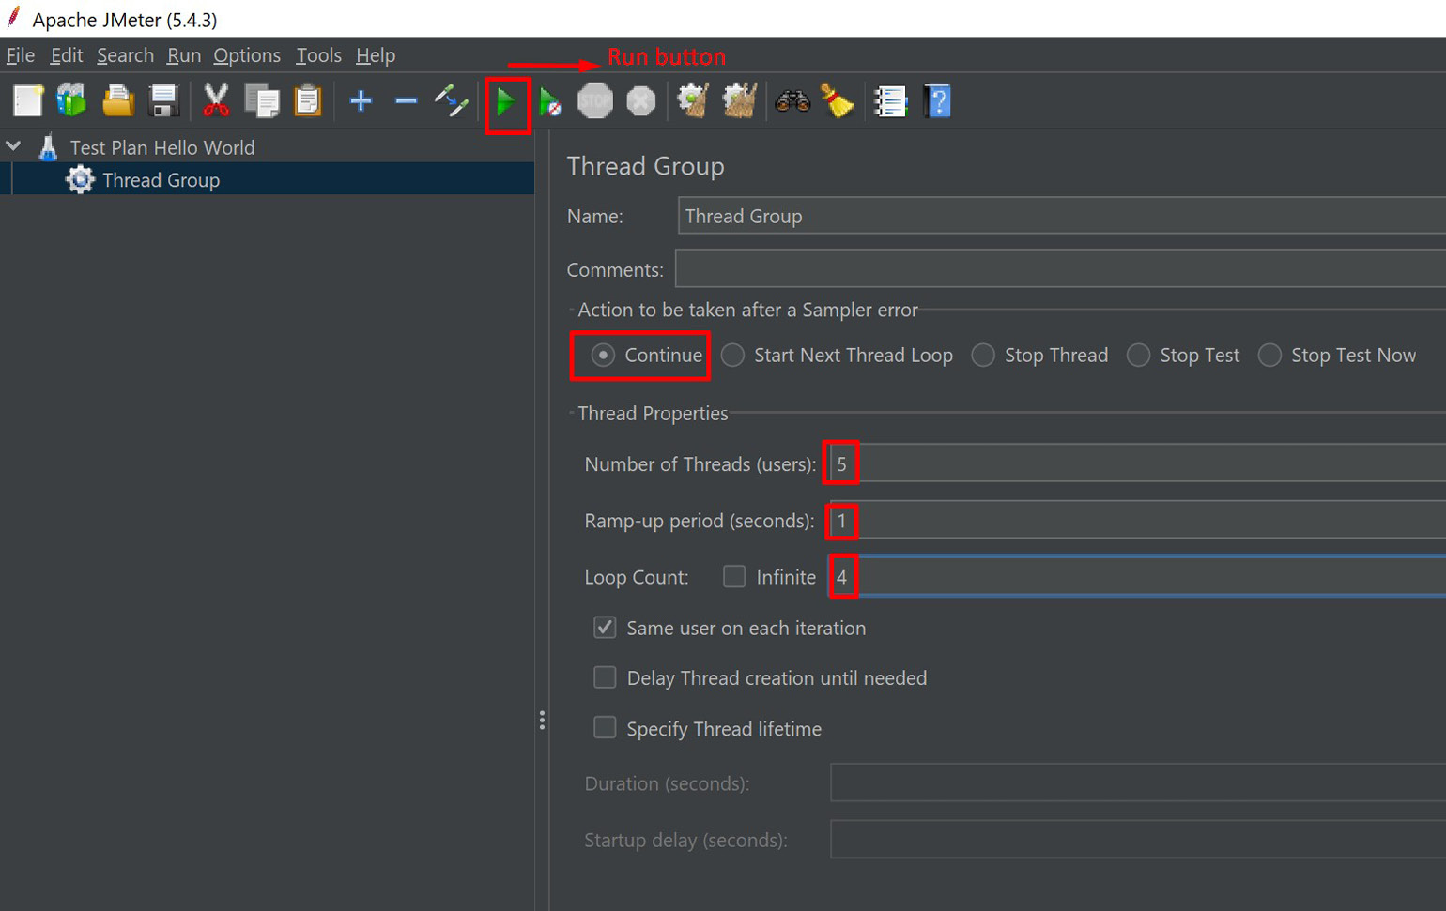Click the panel splitter dots handle
The height and width of the screenshot is (911, 1446).
click(542, 720)
